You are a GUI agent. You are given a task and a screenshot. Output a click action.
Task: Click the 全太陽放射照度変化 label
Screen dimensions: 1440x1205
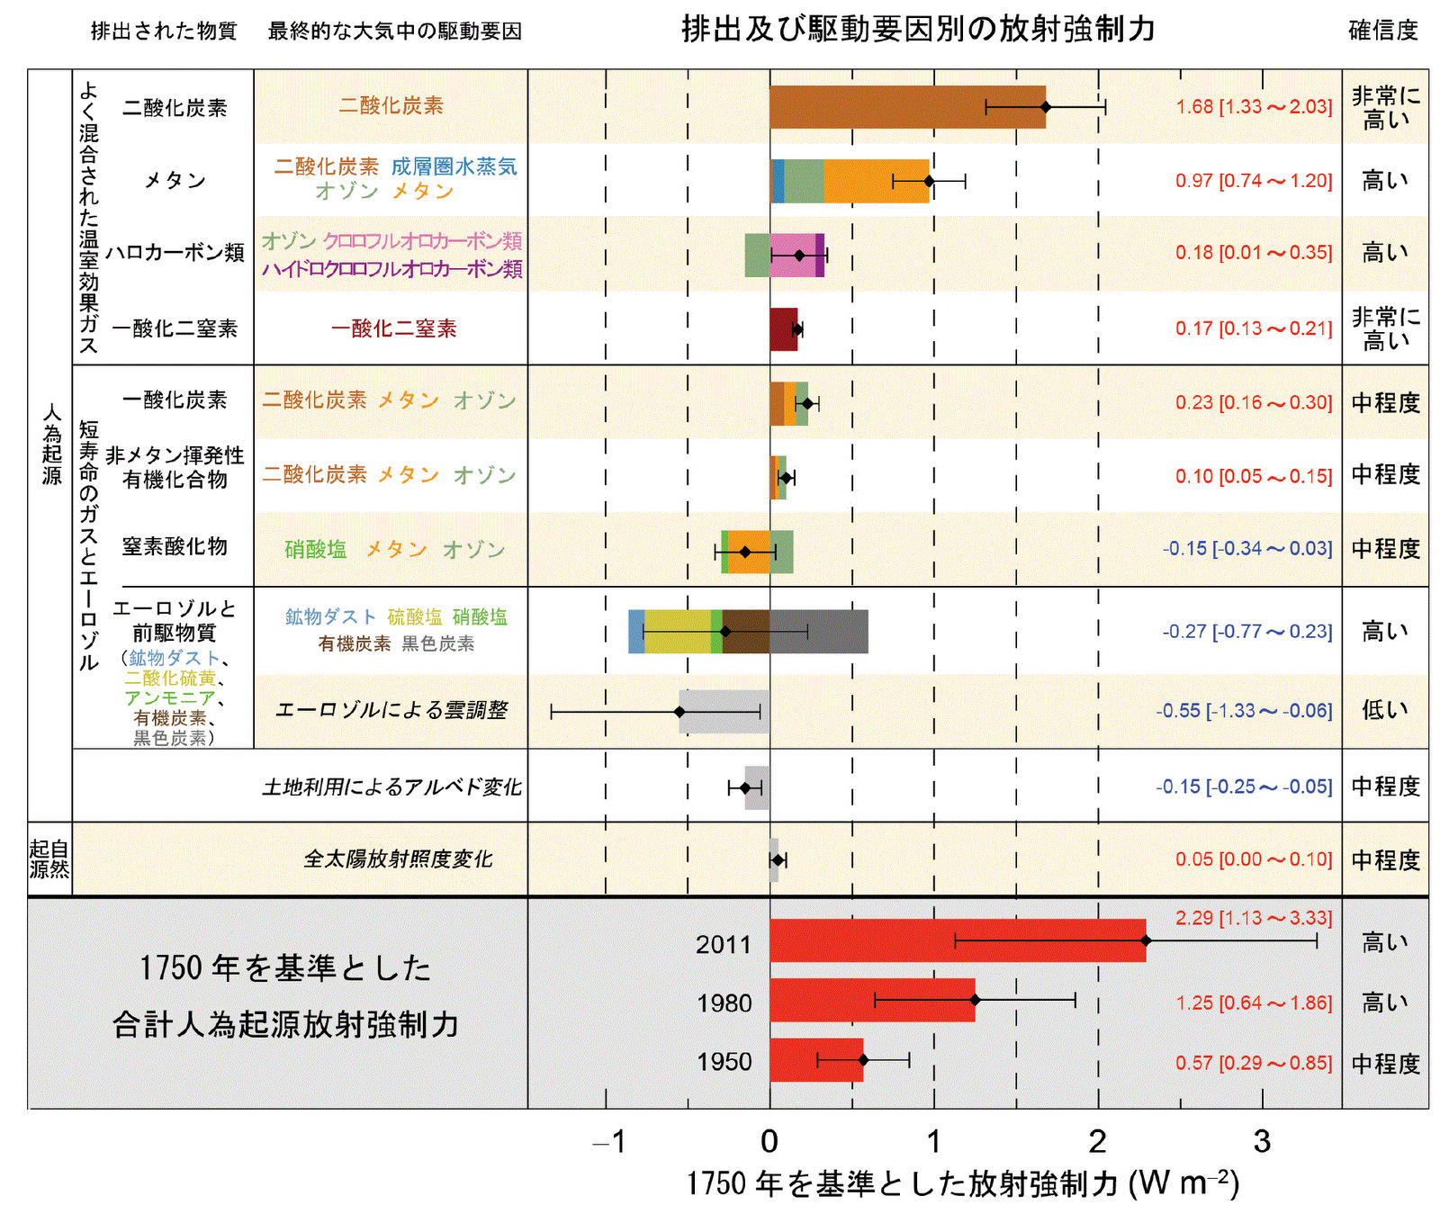click(x=398, y=859)
